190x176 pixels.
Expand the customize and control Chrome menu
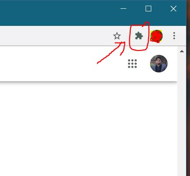pos(174,36)
